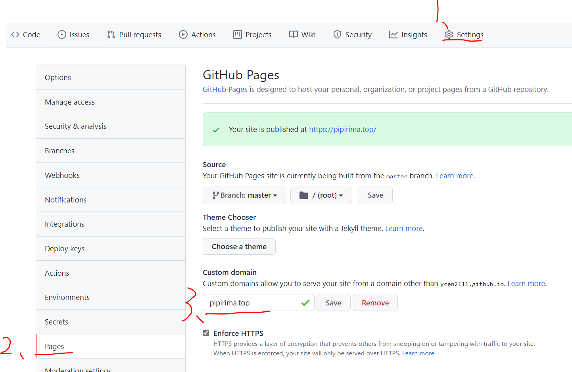Screen dimensions: 572x372
Task: Click the green checkmark in published banner
Action: pyautogui.click(x=216, y=130)
